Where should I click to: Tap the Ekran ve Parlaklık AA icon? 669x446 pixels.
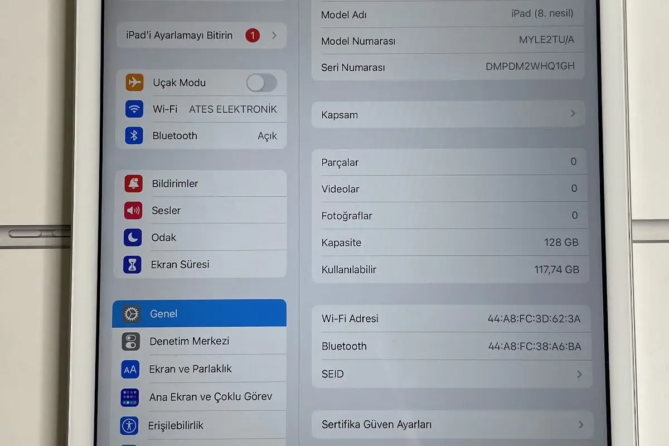(x=130, y=369)
